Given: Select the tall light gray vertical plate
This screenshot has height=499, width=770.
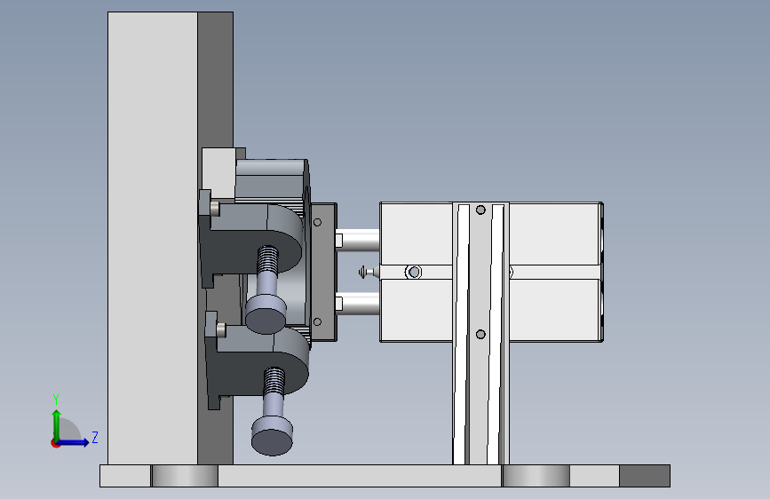Looking at the screenshot, I should [x=153, y=238].
